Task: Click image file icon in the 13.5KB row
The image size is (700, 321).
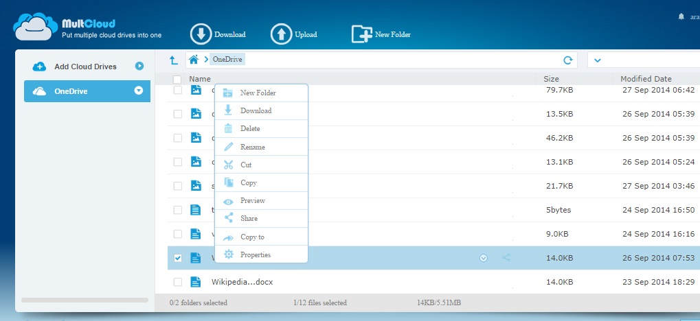Action: [x=196, y=114]
